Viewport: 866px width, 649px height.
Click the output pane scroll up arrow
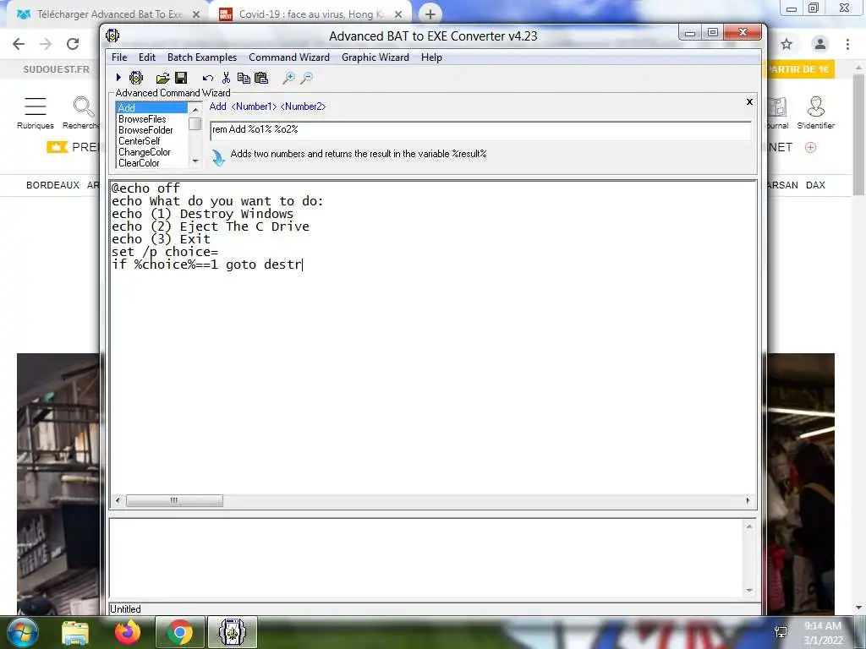pos(749,526)
